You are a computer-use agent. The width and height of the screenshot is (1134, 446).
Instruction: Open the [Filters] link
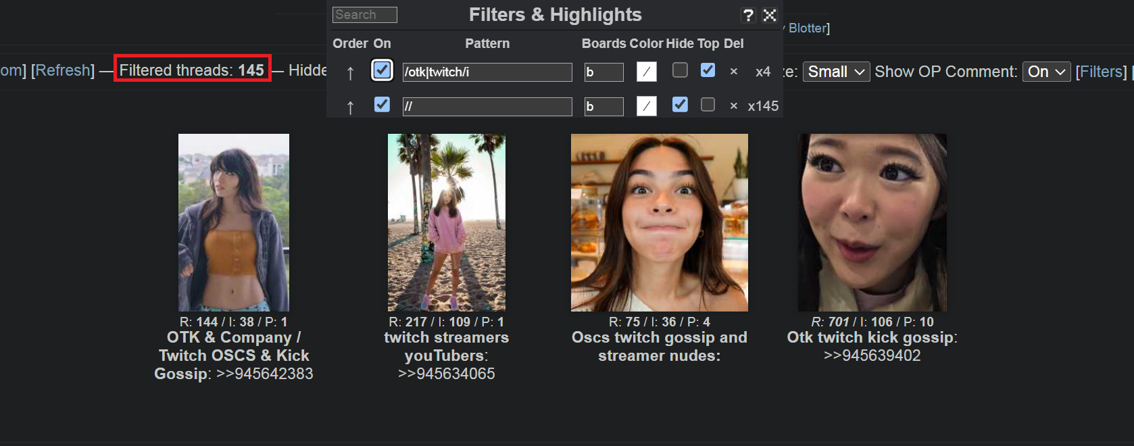tap(1102, 72)
